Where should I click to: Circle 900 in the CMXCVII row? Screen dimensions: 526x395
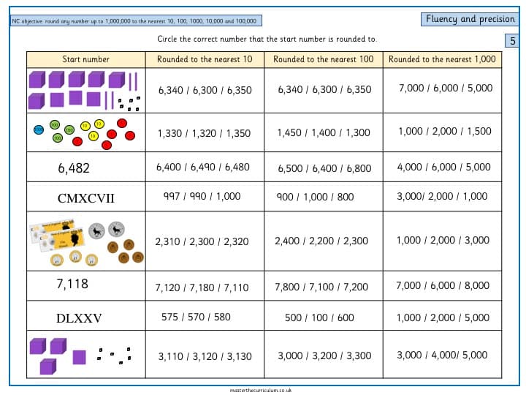tap(285, 197)
